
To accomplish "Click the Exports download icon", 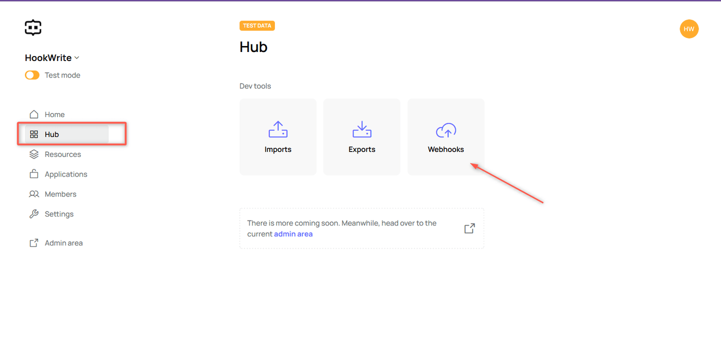I will pos(362,129).
